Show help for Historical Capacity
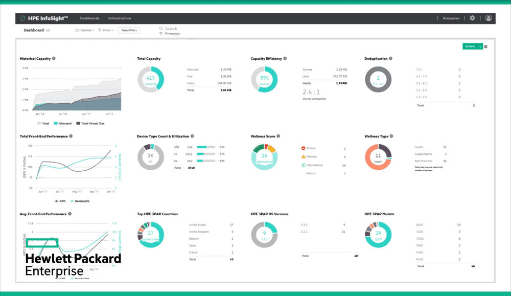Screen dimensions: 511x296 (x=54, y=58)
